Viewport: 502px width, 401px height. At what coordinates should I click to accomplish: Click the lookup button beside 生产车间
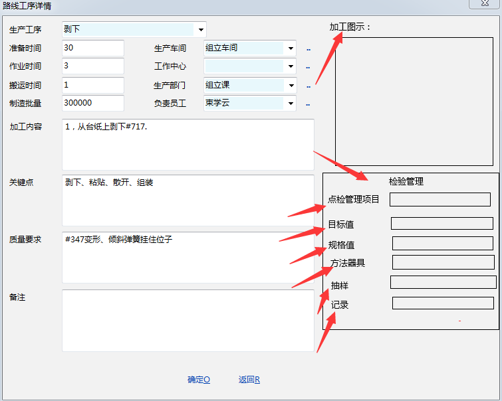point(308,49)
